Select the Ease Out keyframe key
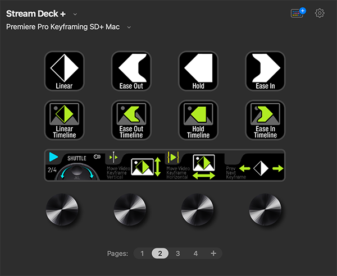This screenshot has height=276, width=337. pos(131,71)
